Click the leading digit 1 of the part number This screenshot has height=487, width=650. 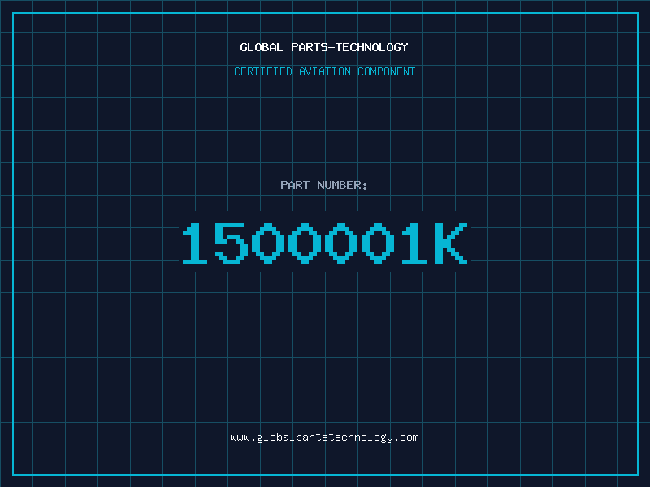pyautogui.click(x=195, y=243)
